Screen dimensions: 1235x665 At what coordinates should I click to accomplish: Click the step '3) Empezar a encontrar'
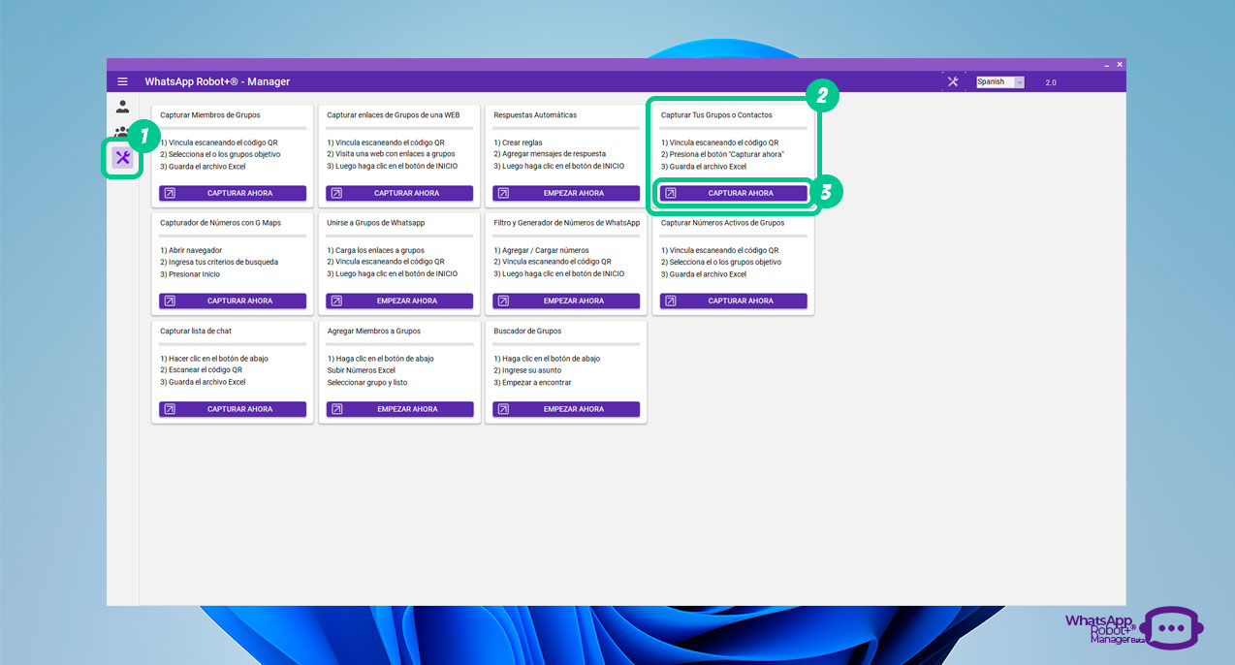pyautogui.click(x=532, y=383)
